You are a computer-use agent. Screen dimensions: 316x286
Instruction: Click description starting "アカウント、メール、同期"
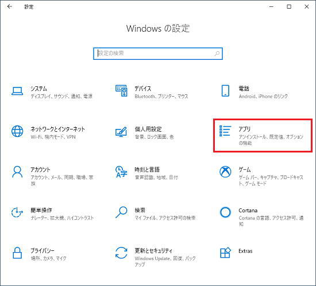(62, 181)
